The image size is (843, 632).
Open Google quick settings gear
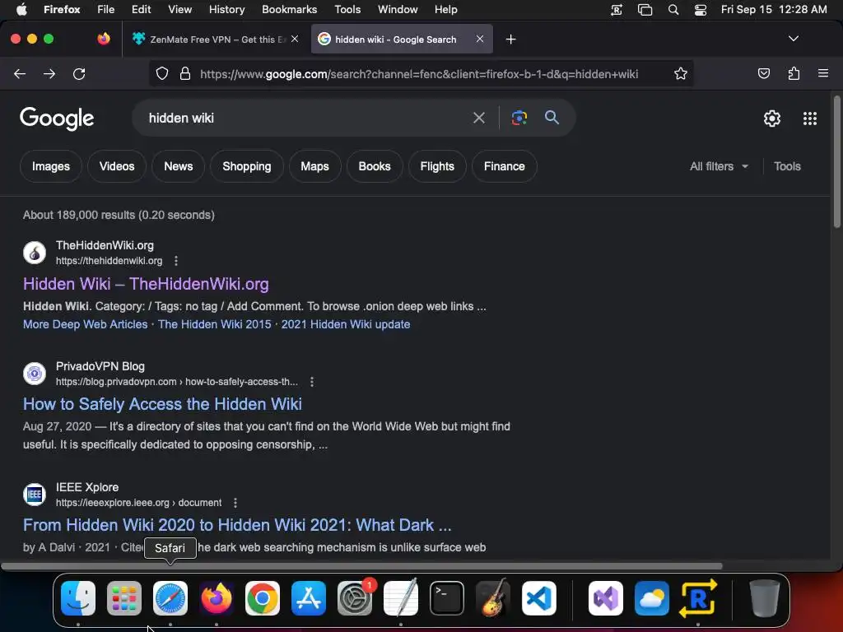[x=772, y=118]
